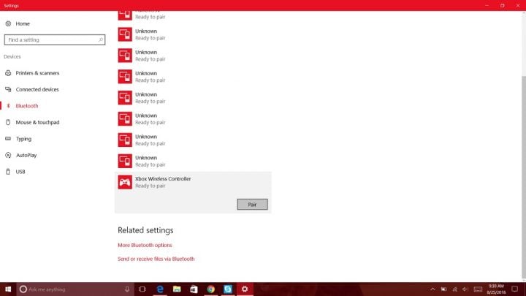Click the Cortana Ask me anything box
The height and width of the screenshot is (296, 526).
pos(75,289)
